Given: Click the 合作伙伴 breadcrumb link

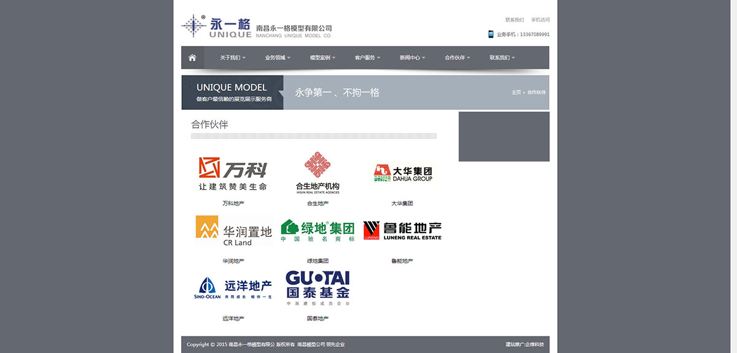Looking at the screenshot, I should (536, 92).
